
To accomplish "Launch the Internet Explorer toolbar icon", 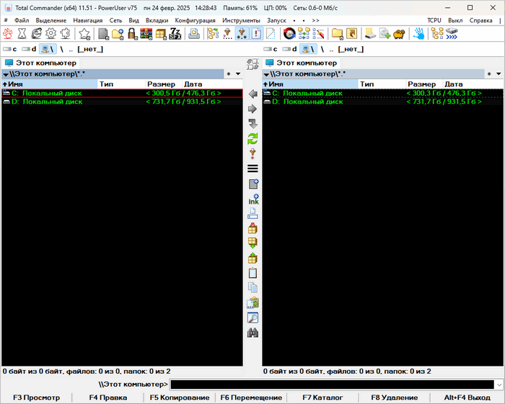I will click(36, 33).
